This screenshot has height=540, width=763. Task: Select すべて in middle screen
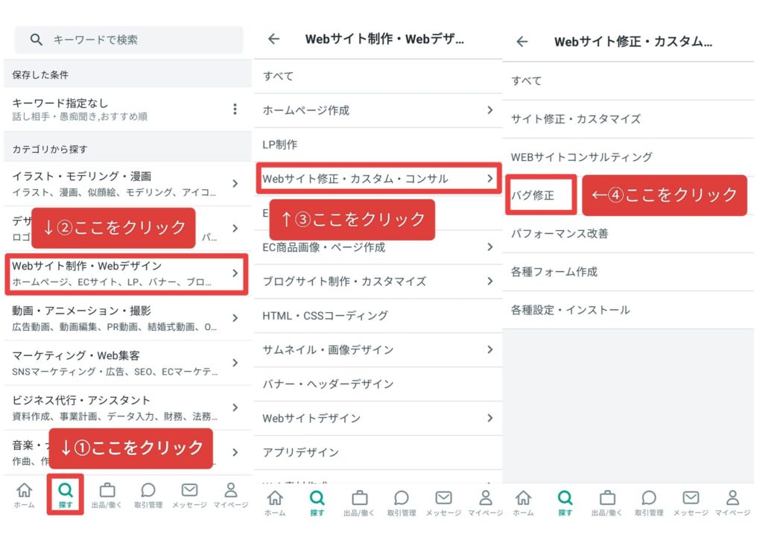pyautogui.click(x=378, y=77)
